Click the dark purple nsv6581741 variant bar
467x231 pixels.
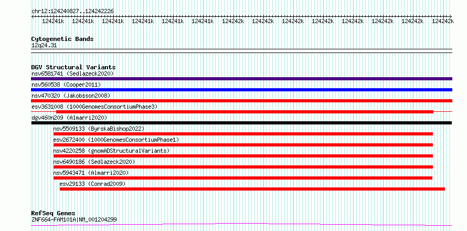241,79
